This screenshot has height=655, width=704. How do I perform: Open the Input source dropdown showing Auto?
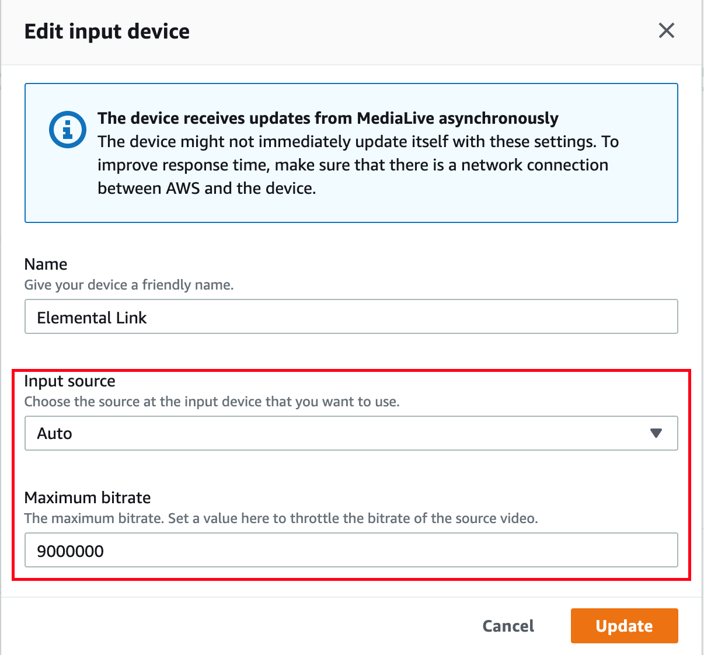point(351,433)
